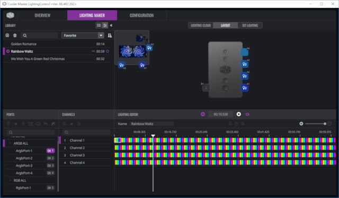
Task: Toggle CH 1 badge on ArgbPort-1
Action: (50, 151)
